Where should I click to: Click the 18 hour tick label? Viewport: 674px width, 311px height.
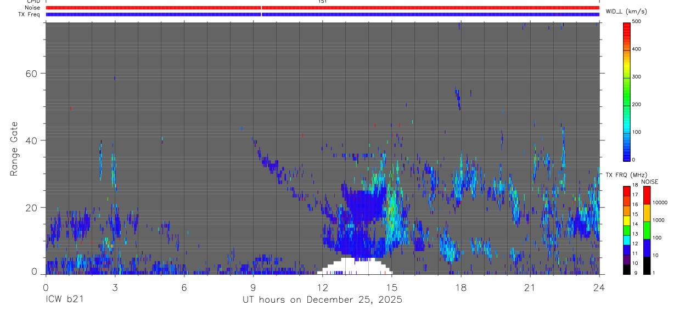click(x=461, y=287)
